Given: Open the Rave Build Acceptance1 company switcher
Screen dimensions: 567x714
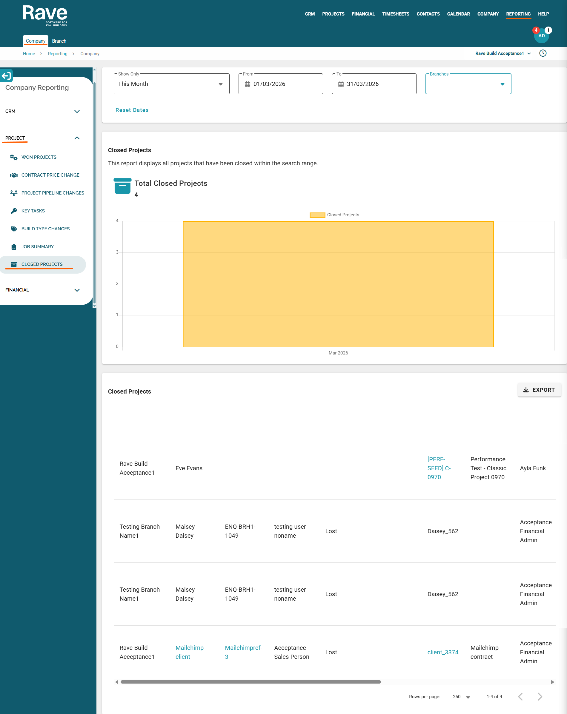Looking at the screenshot, I should click(503, 53).
